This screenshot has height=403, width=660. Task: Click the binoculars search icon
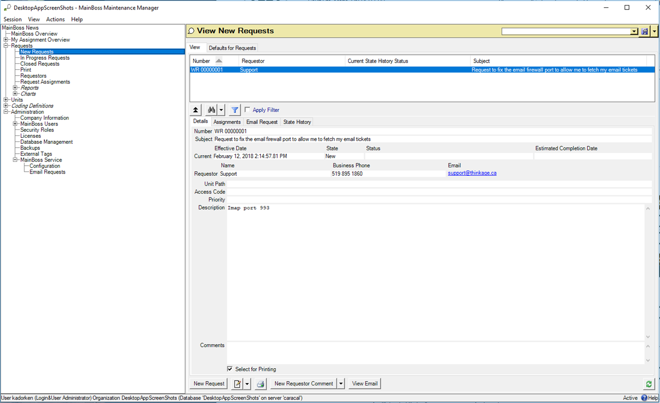click(212, 110)
